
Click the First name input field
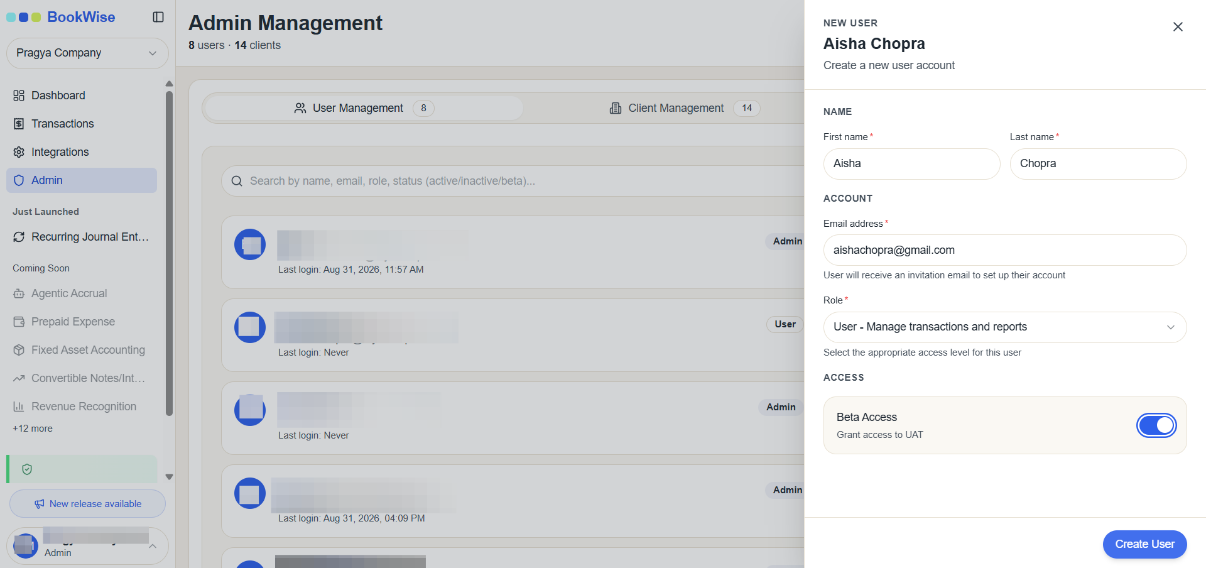click(x=911, y=164)
